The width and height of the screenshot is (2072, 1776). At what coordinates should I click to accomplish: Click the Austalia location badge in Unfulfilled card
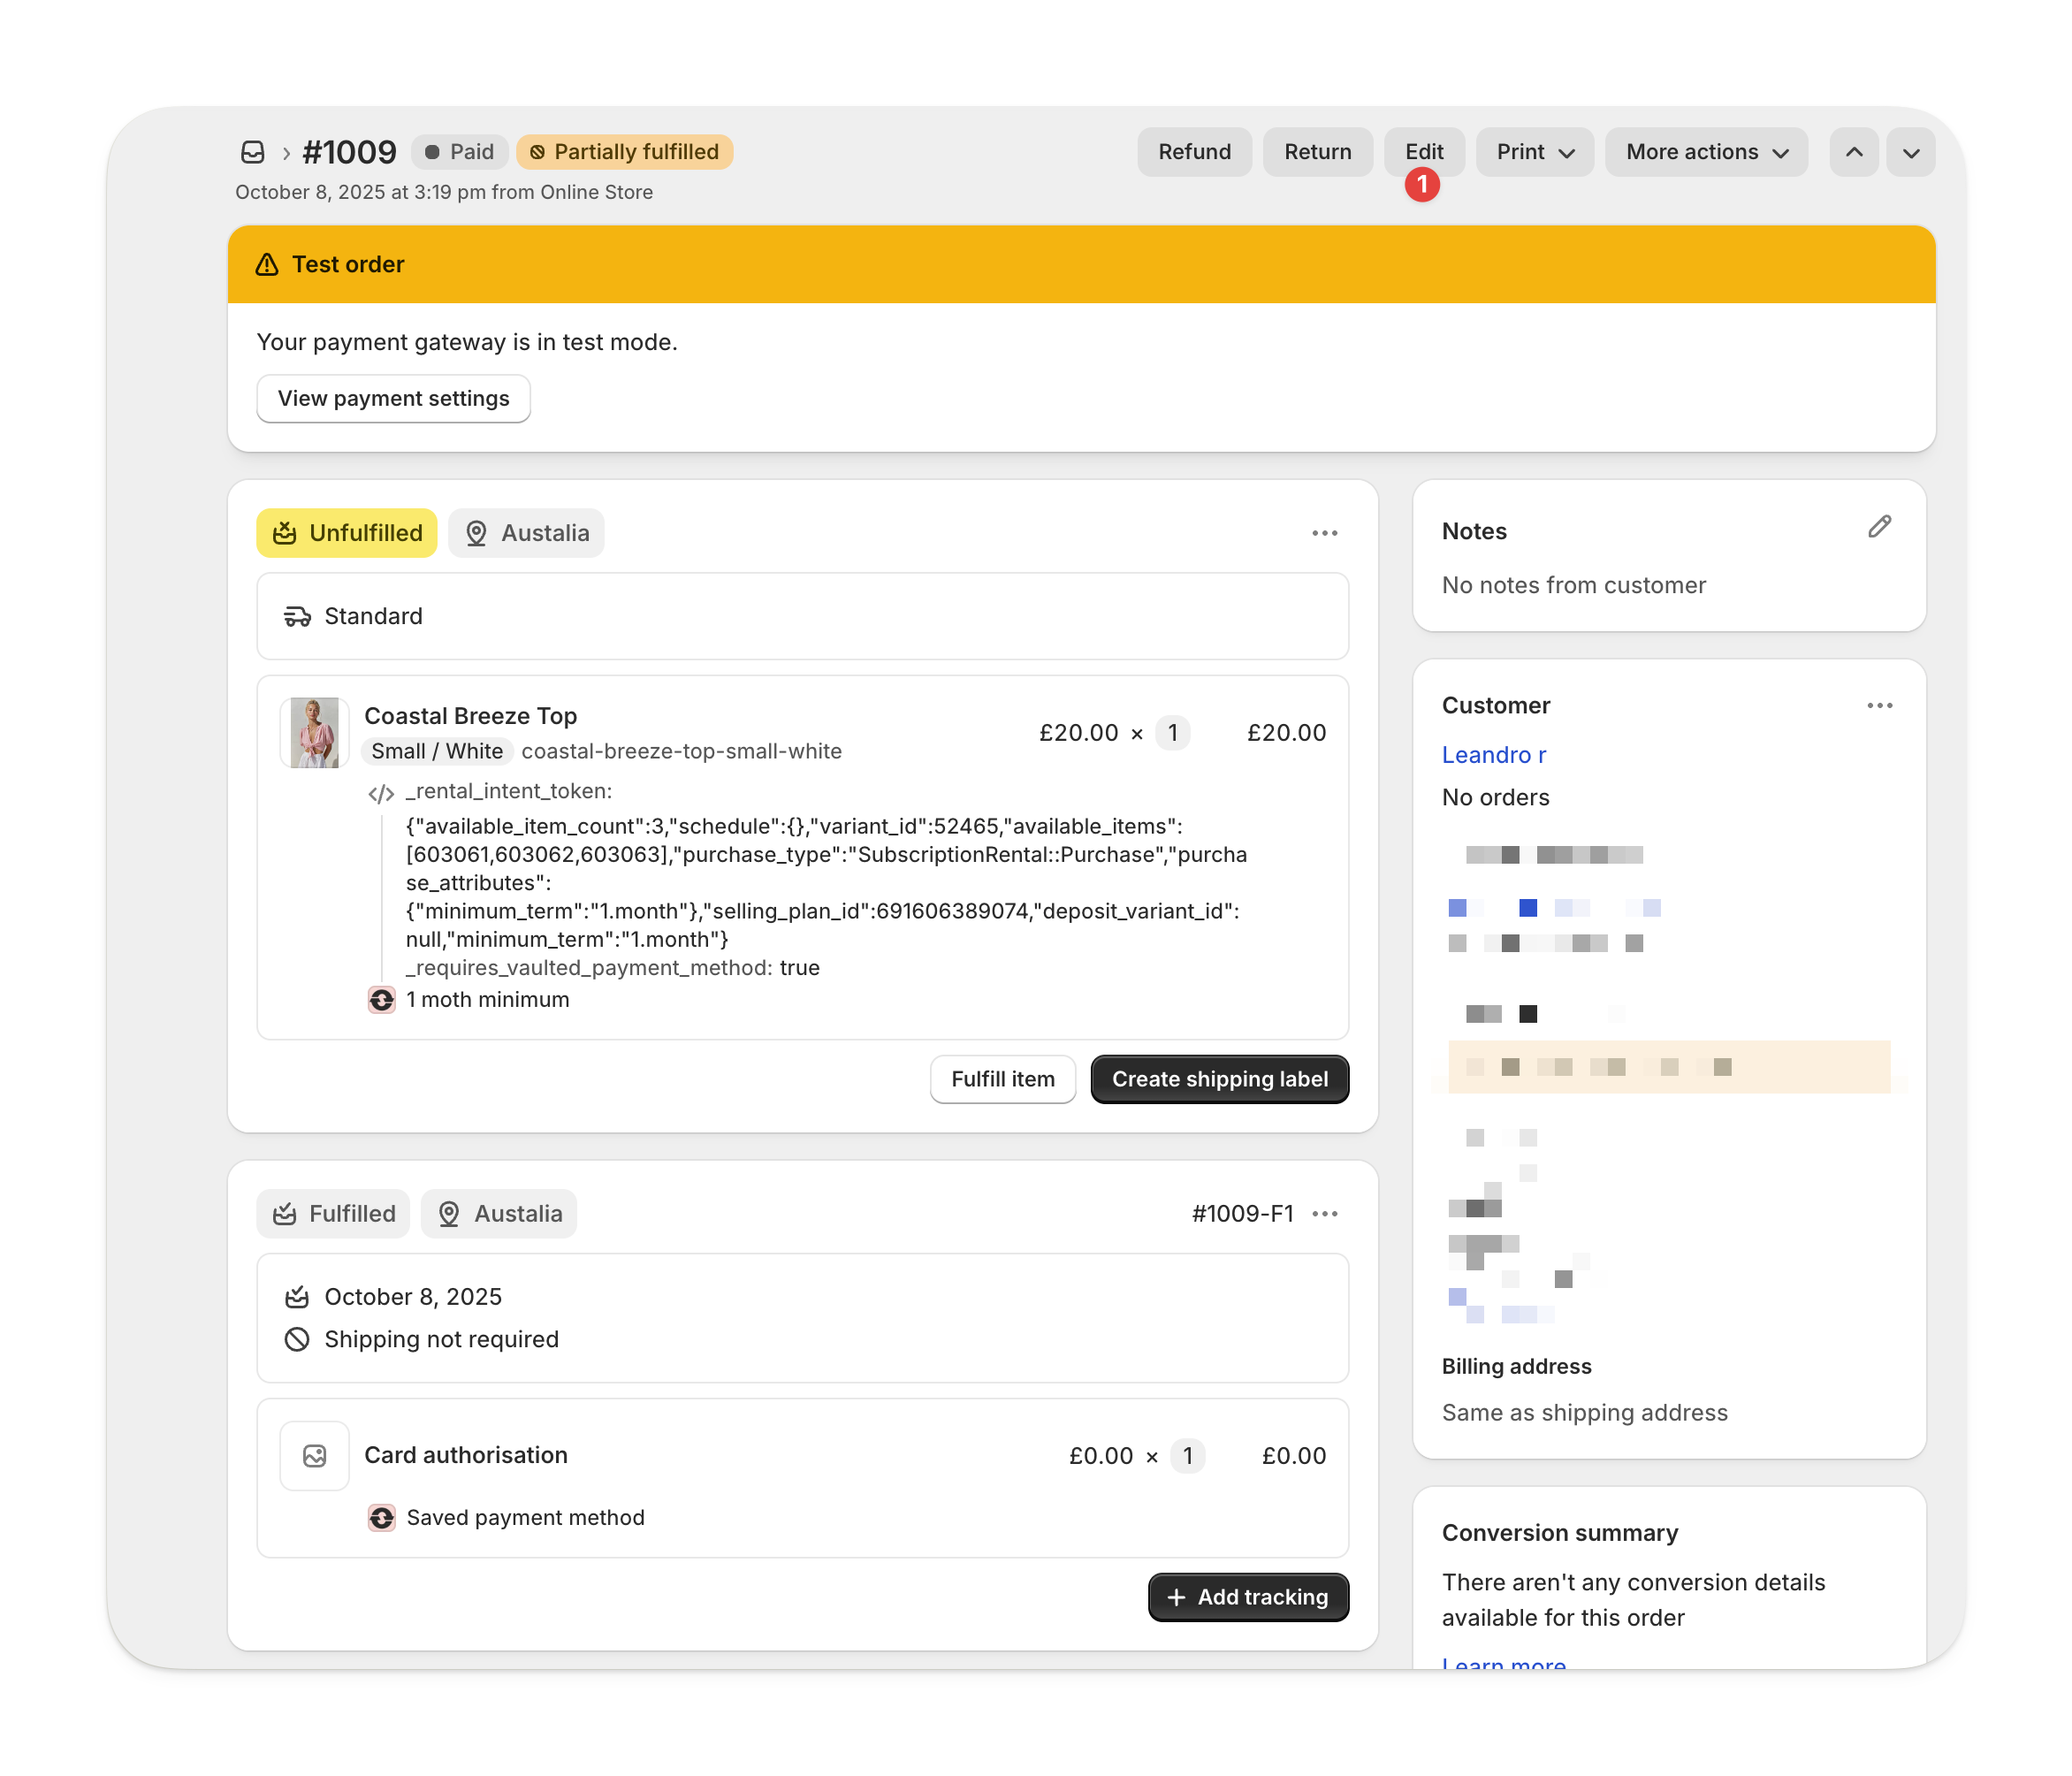pos(526,533)
